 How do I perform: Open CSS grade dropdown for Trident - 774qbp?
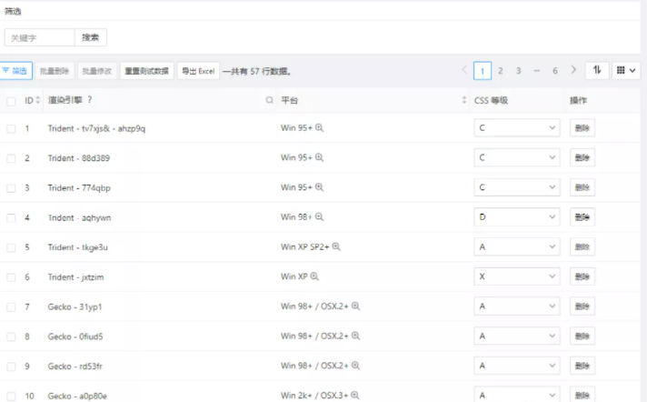[517, 187]
